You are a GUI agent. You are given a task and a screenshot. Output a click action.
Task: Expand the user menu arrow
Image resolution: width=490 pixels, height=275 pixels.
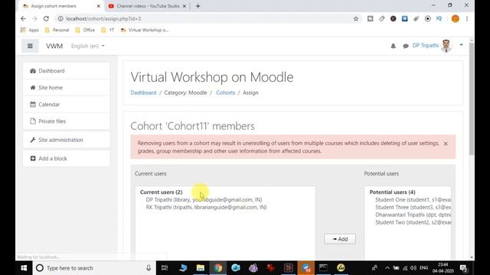click(x=461, y=45)
